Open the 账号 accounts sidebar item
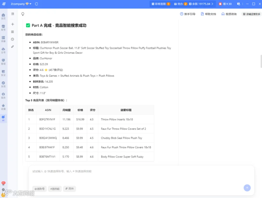 click(x=3, y=28)
